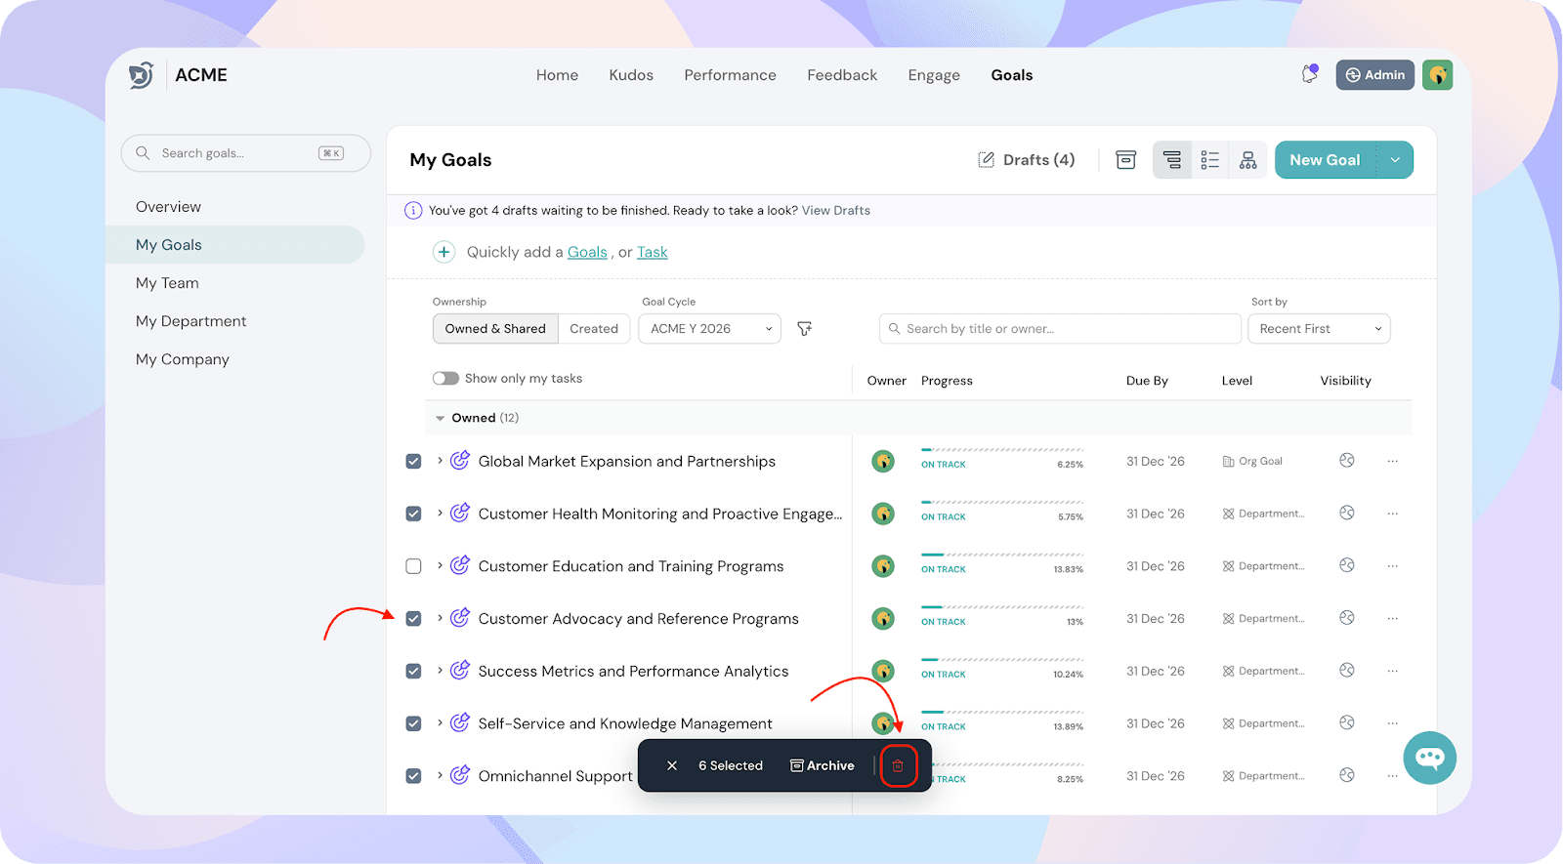This screenshot has height=864, width=1563.
Task: Collapse the Owned (12) section
Action: click(441, 418)
